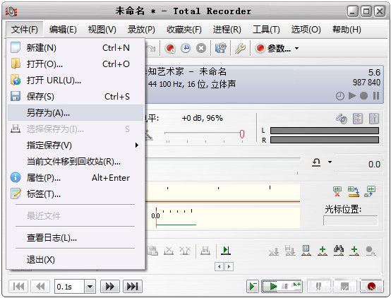The image size is (391, 298).
Task: Click the delete selection red X icon
Action: (337, 191)
